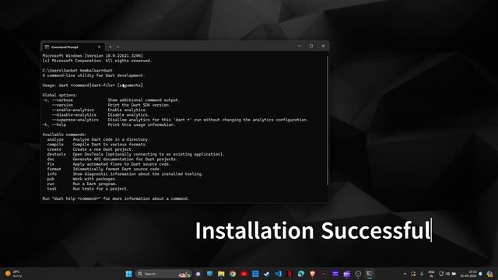Click the "Run tests for a project." line

[100, 188]
